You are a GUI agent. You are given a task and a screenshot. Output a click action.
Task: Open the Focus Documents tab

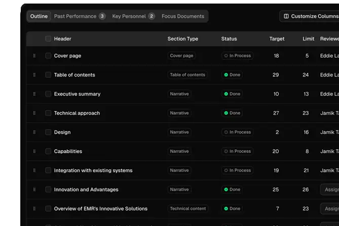[183, 16]
